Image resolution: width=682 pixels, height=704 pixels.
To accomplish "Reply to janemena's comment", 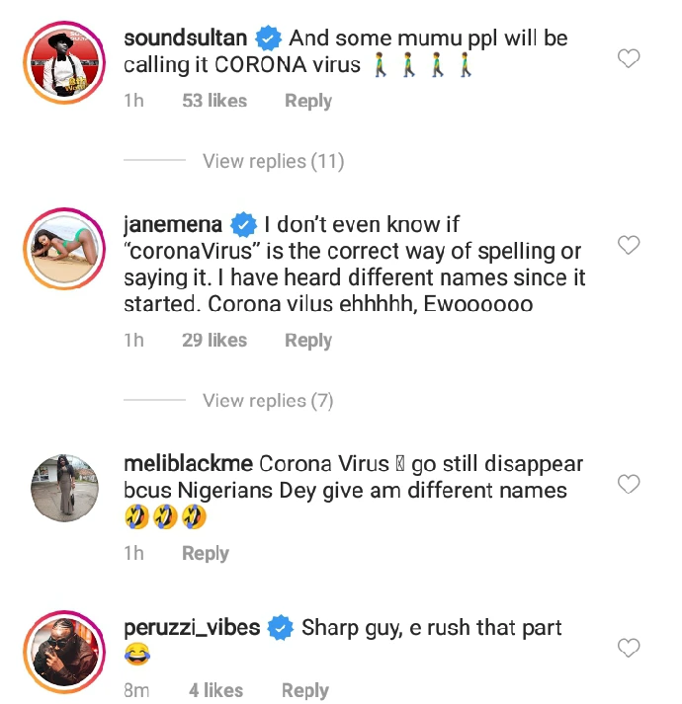I will (307, 341).
